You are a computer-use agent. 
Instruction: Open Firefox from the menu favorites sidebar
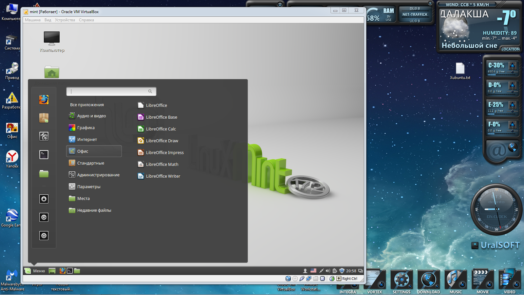click(x=44, y=100)
